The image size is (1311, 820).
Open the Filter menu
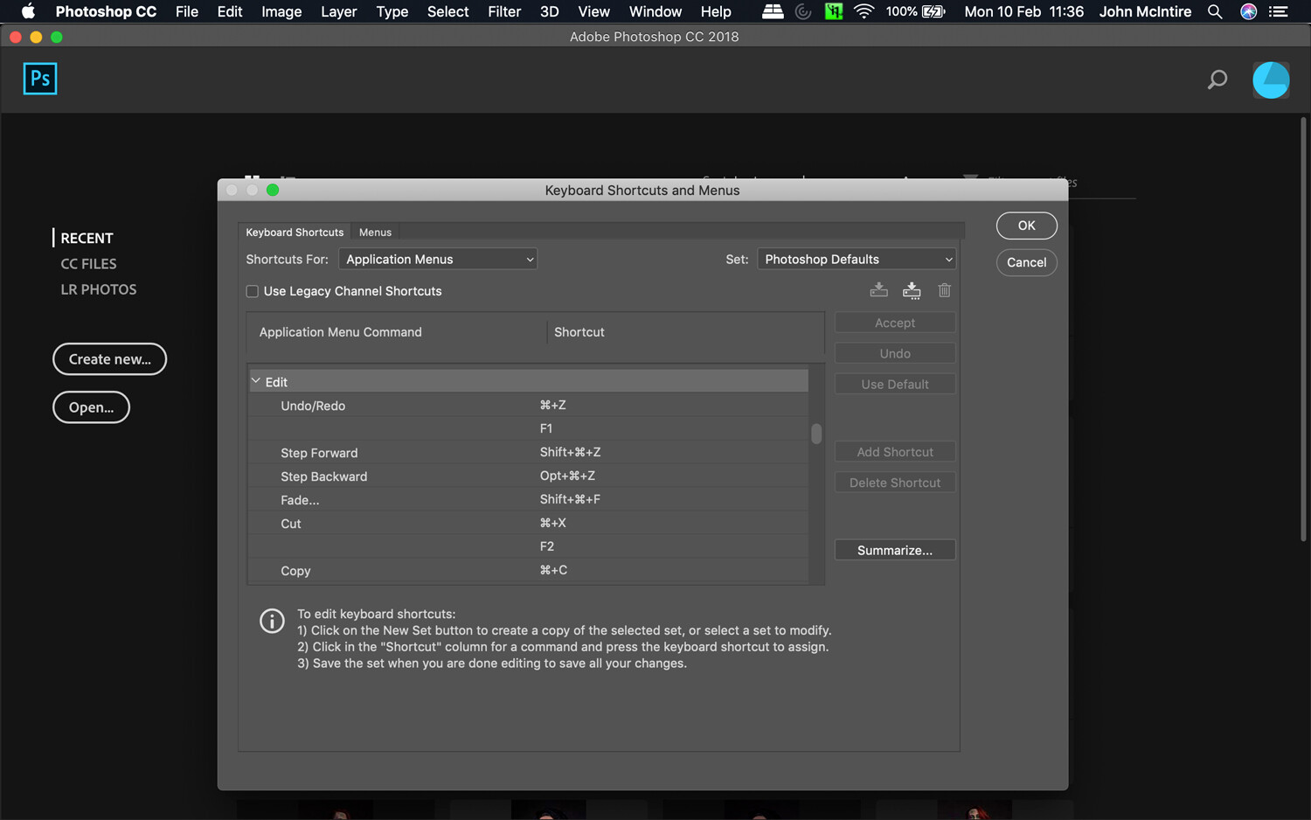[504, 11]
